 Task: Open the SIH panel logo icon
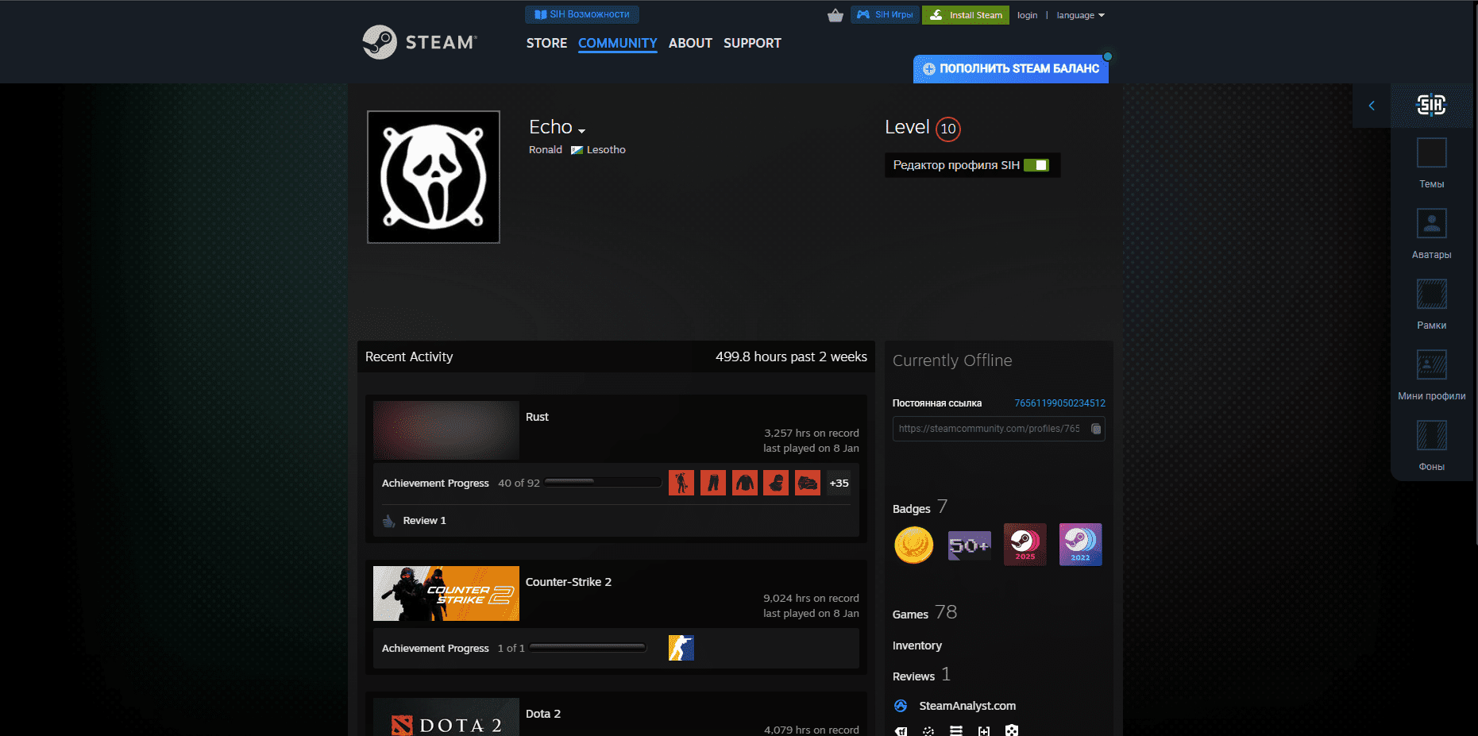pyautogui.click(x=1431, y=104)
